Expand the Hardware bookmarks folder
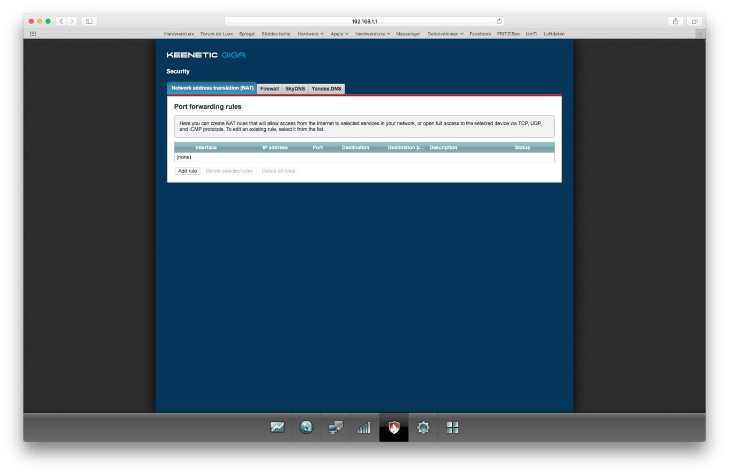The image size is (729, 475). [x=311, y=34]
